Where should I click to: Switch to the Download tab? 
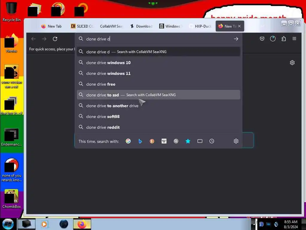click(141, 26)
